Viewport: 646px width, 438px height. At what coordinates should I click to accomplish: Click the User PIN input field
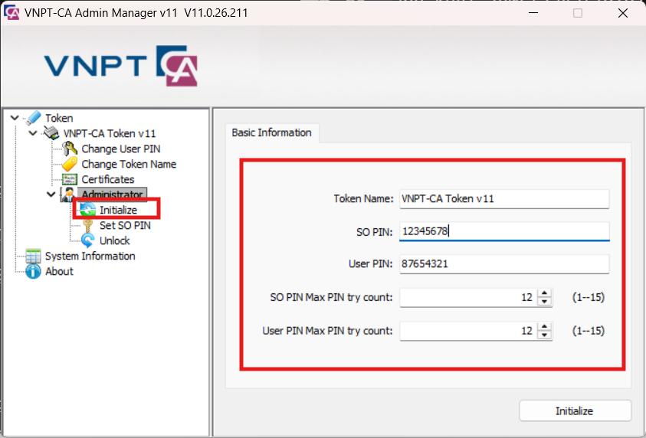point(504,264)
